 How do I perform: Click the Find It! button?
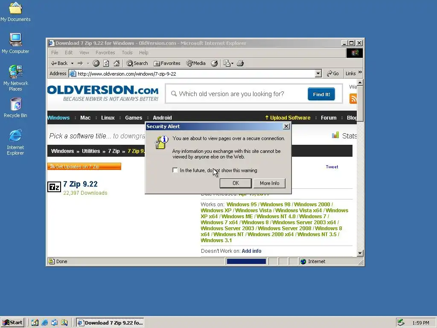click(321, 94)
